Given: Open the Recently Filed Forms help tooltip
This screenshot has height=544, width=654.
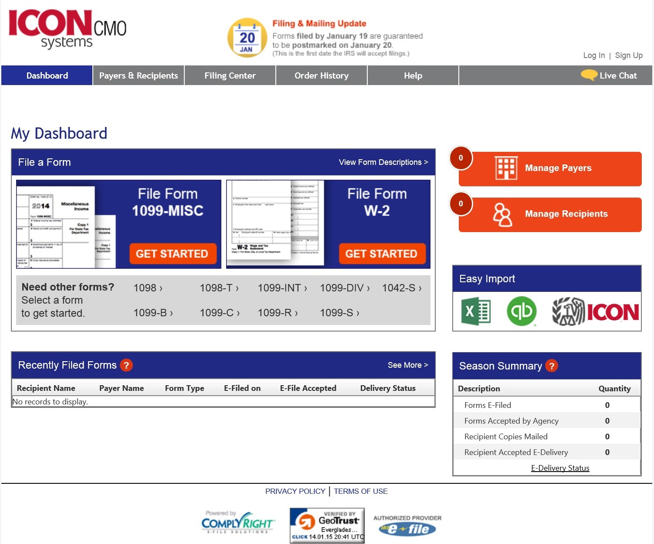Looking at the screenshot, I should coord(126,365).
